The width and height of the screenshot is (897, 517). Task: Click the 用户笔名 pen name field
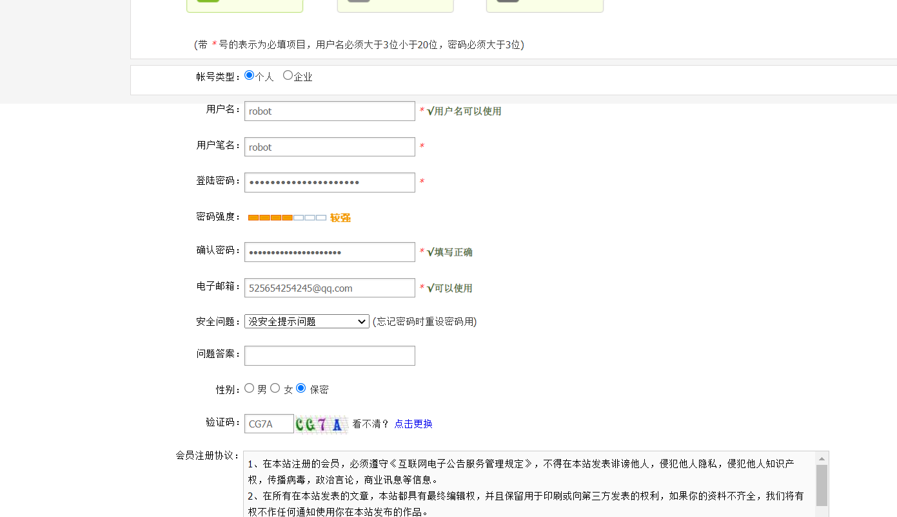[329, 146]
